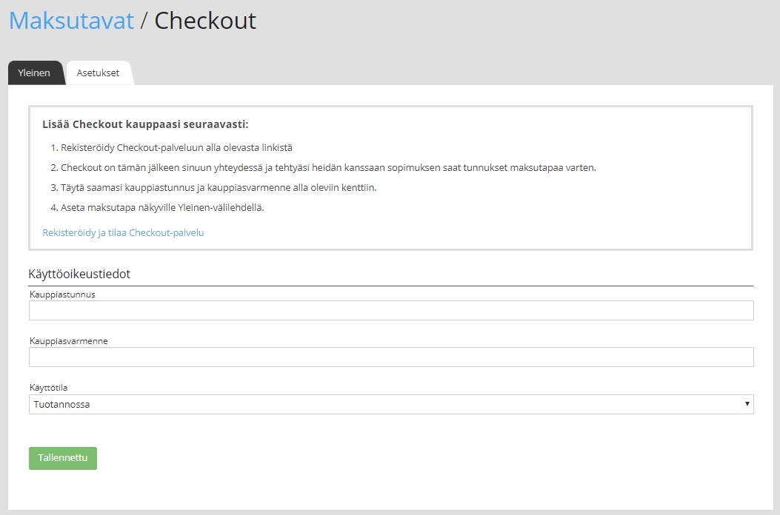Viewport: 780px width, 515px height.
Task: Click the Käyttötila field label
Action: [x=48, y=388]
